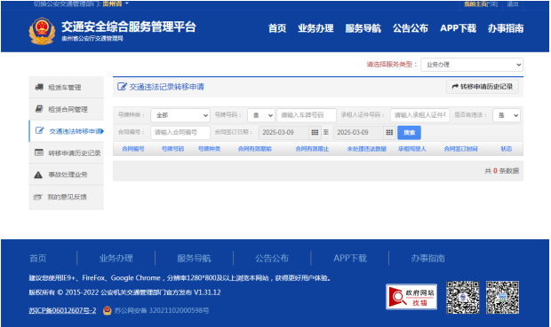Image resolution: width=551 pixels, height=327 pixels.
Task: Open 公告公布 in the top navigation
Action: tap(411, 28)
